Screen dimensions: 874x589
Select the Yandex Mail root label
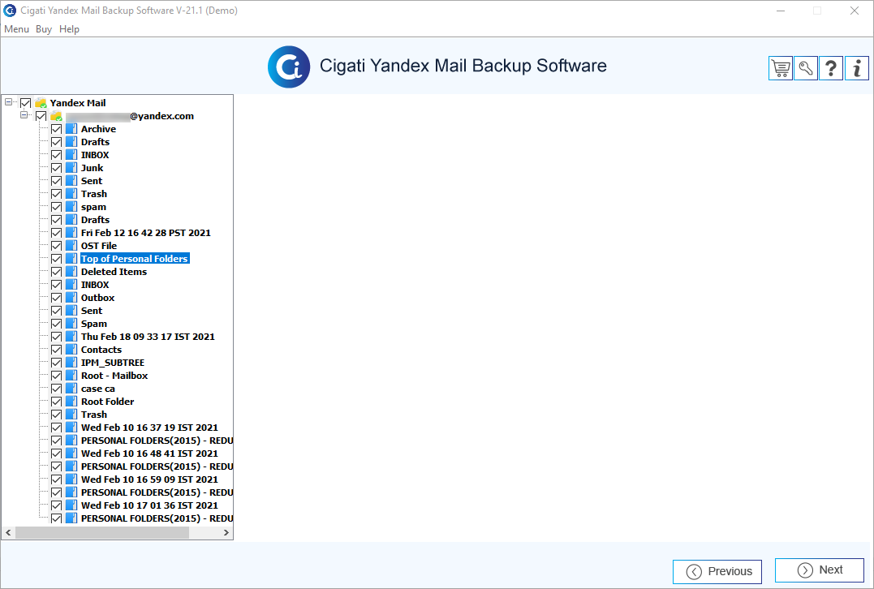coord(78,103)
